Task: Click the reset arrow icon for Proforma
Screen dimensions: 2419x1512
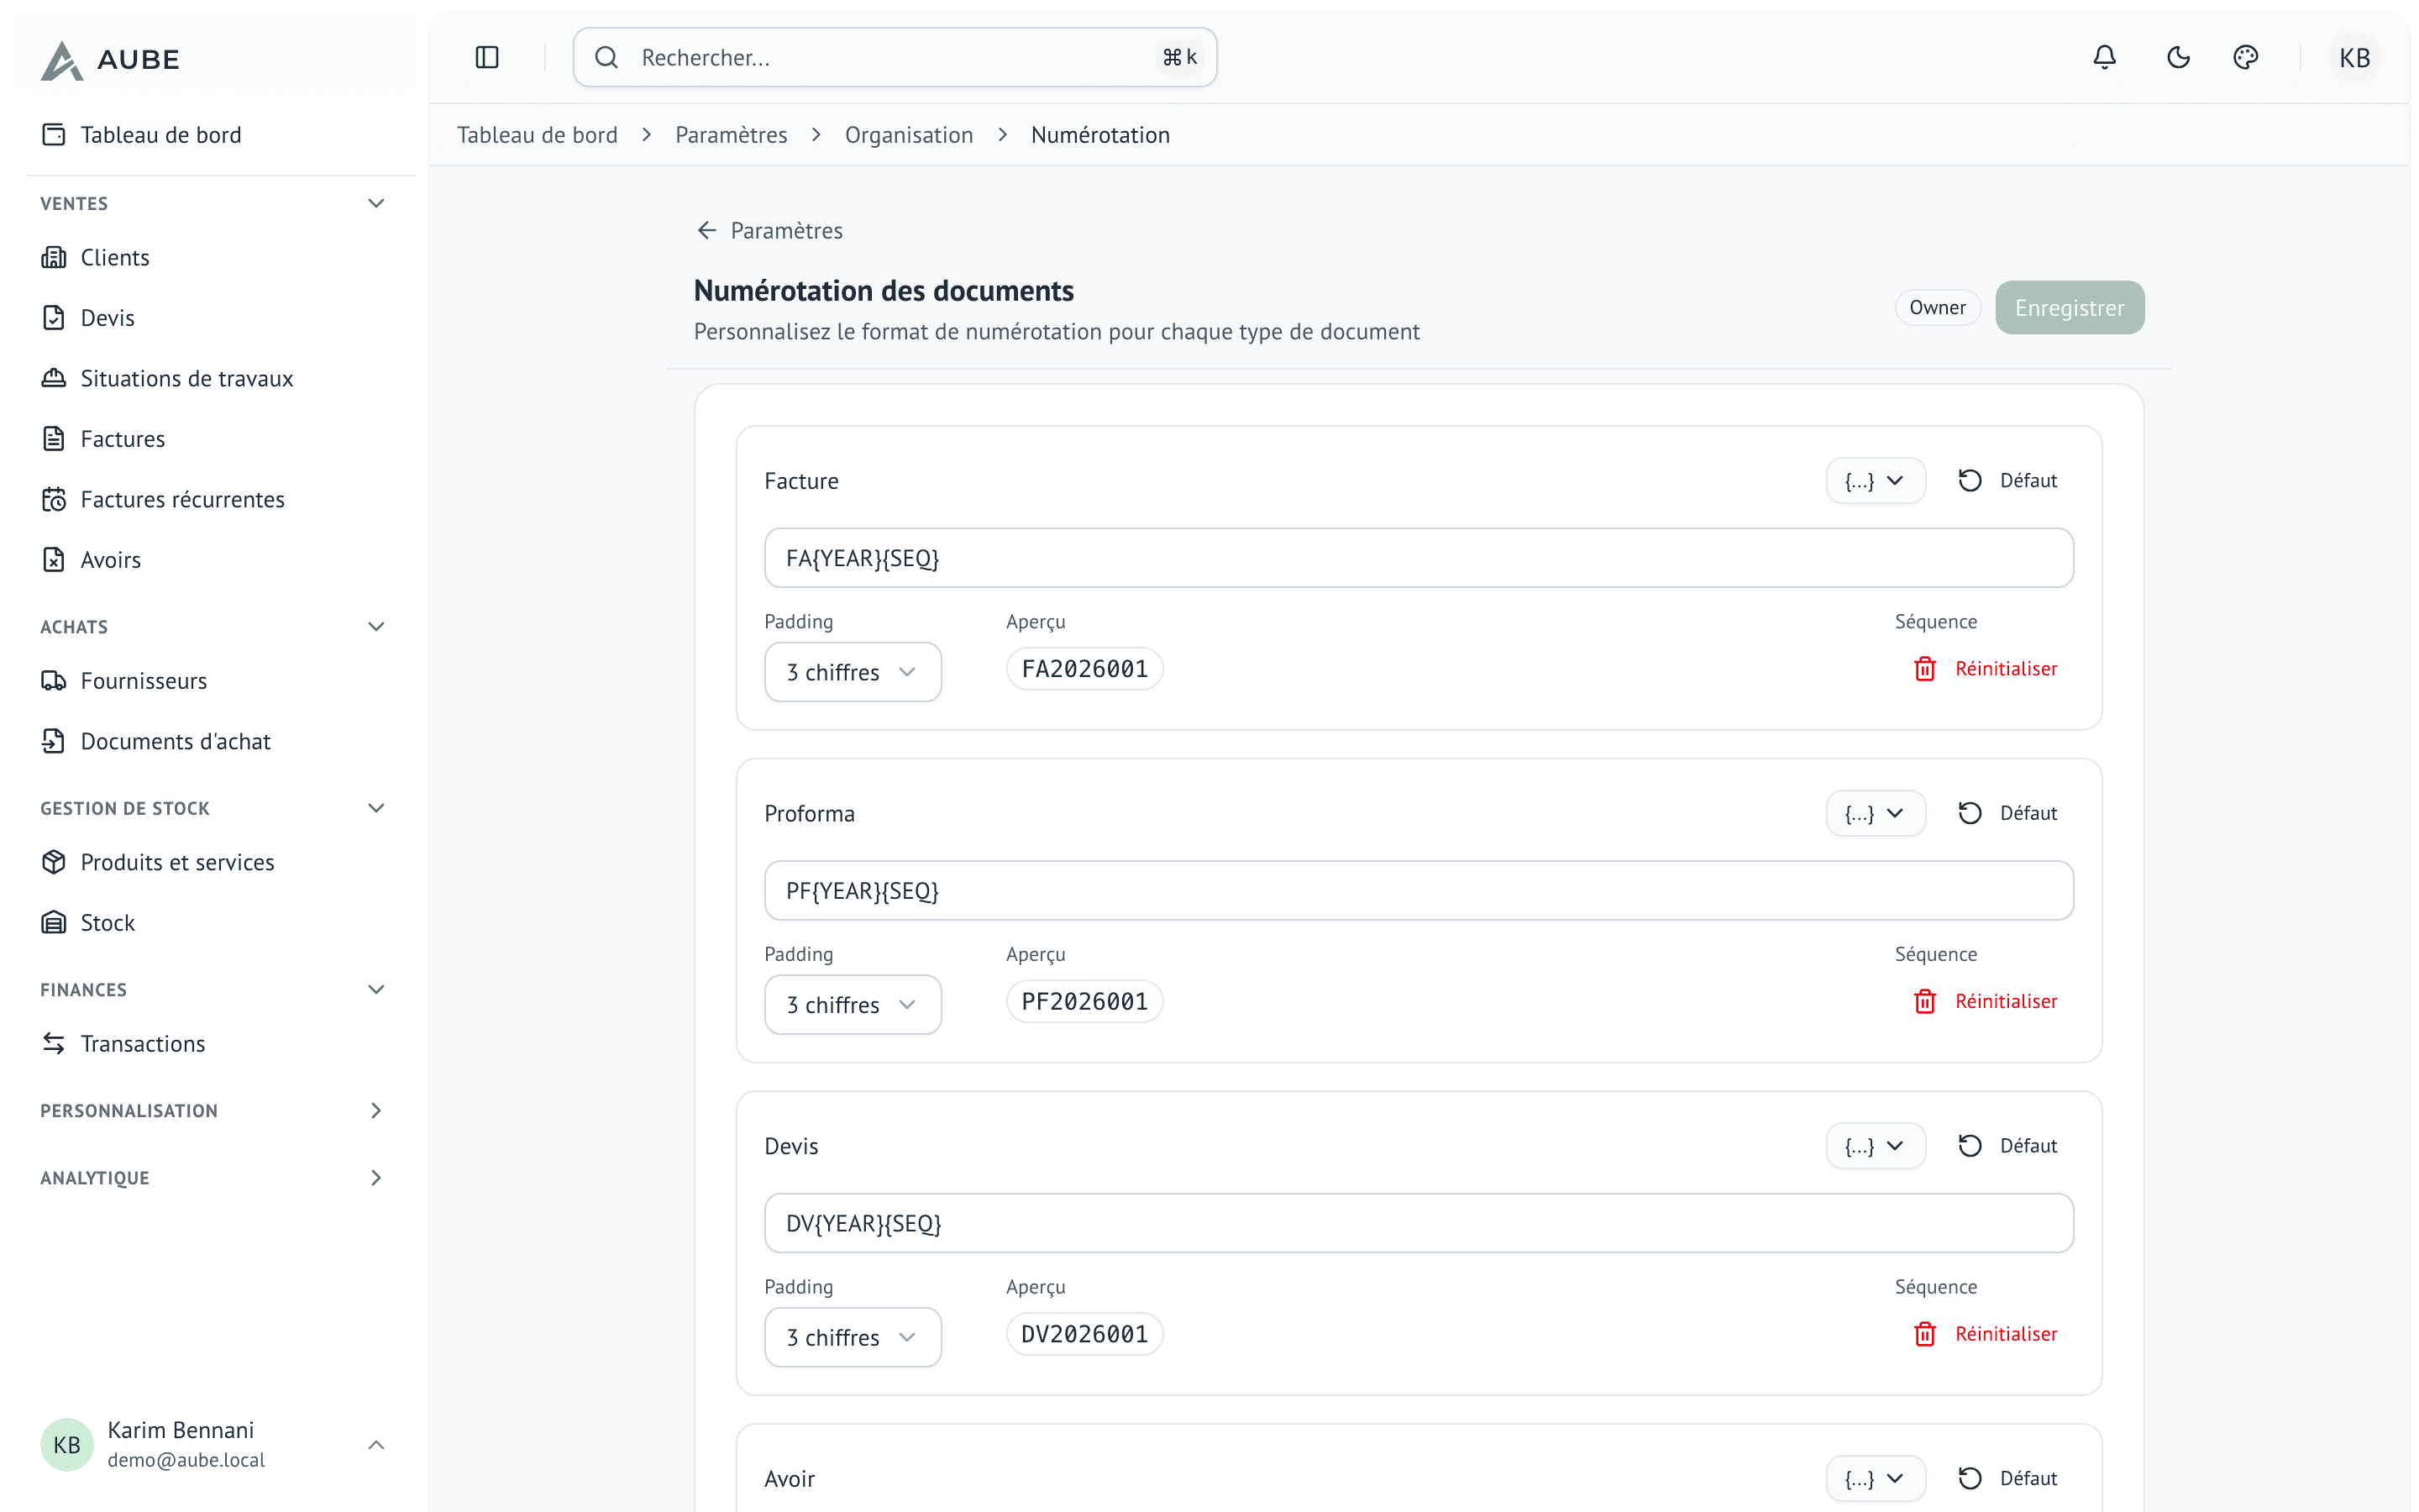Action: click(x=1970, y=814)
